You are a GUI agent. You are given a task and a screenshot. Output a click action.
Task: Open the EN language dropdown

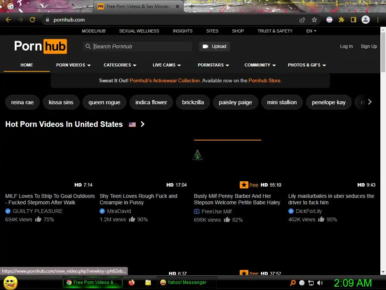coord(311,31)
